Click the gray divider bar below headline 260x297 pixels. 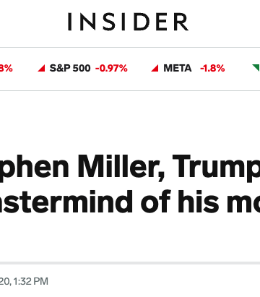point(130,263)
